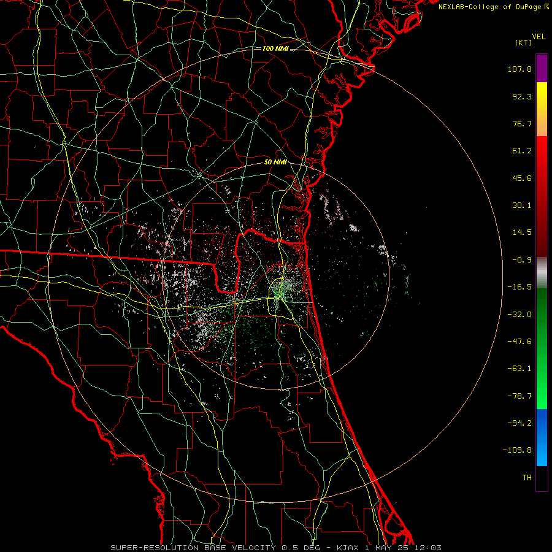Click the 14.5 velocity scale value

pos(522,232)
